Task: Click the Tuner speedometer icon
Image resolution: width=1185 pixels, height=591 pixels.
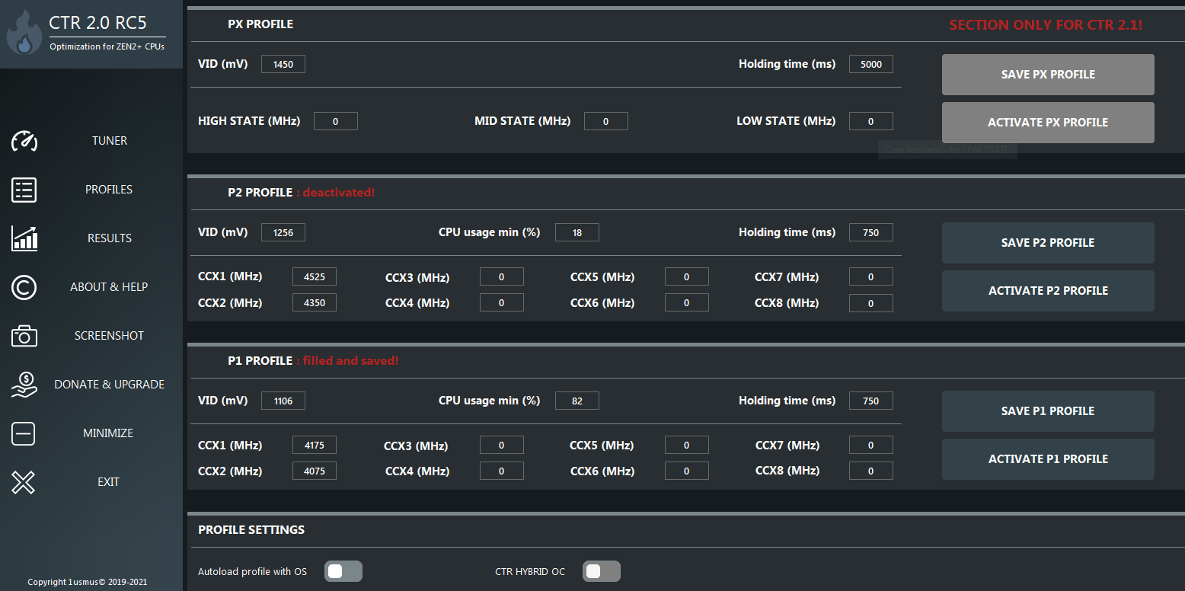Action: tap(24, 141)
